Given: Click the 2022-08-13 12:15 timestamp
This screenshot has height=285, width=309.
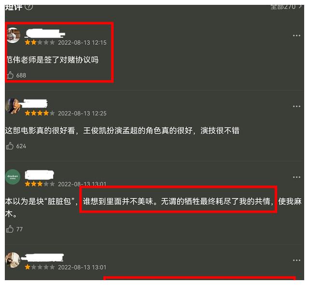Looking at the screenshot, I should (82, 43).
